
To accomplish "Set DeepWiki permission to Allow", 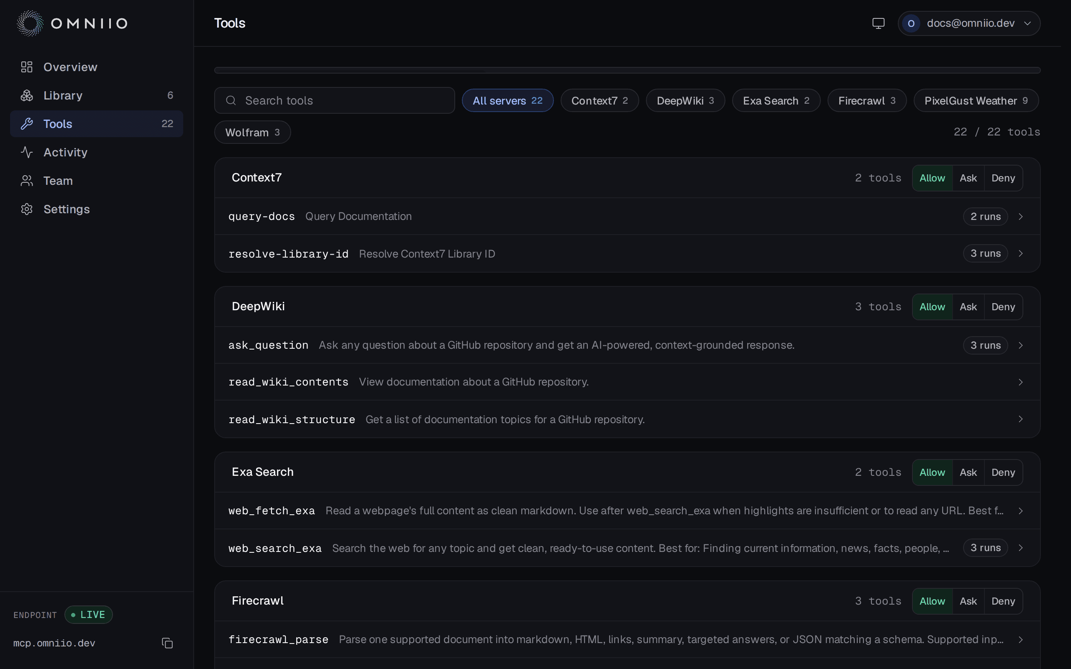I will (932, 306).
